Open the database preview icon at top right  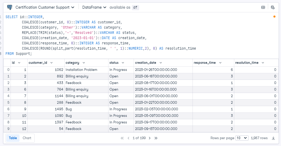(273, 7)
